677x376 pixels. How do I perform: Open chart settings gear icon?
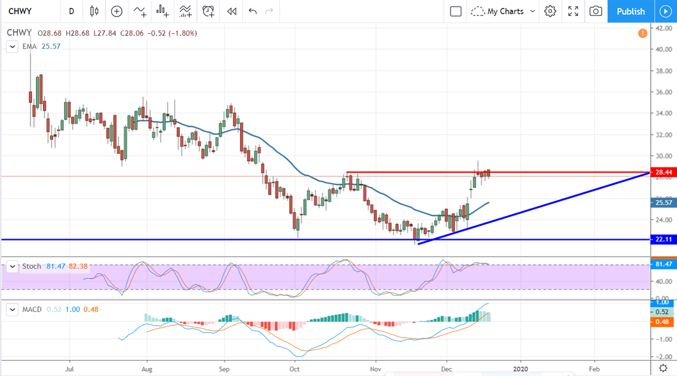[x=551, y=11]
